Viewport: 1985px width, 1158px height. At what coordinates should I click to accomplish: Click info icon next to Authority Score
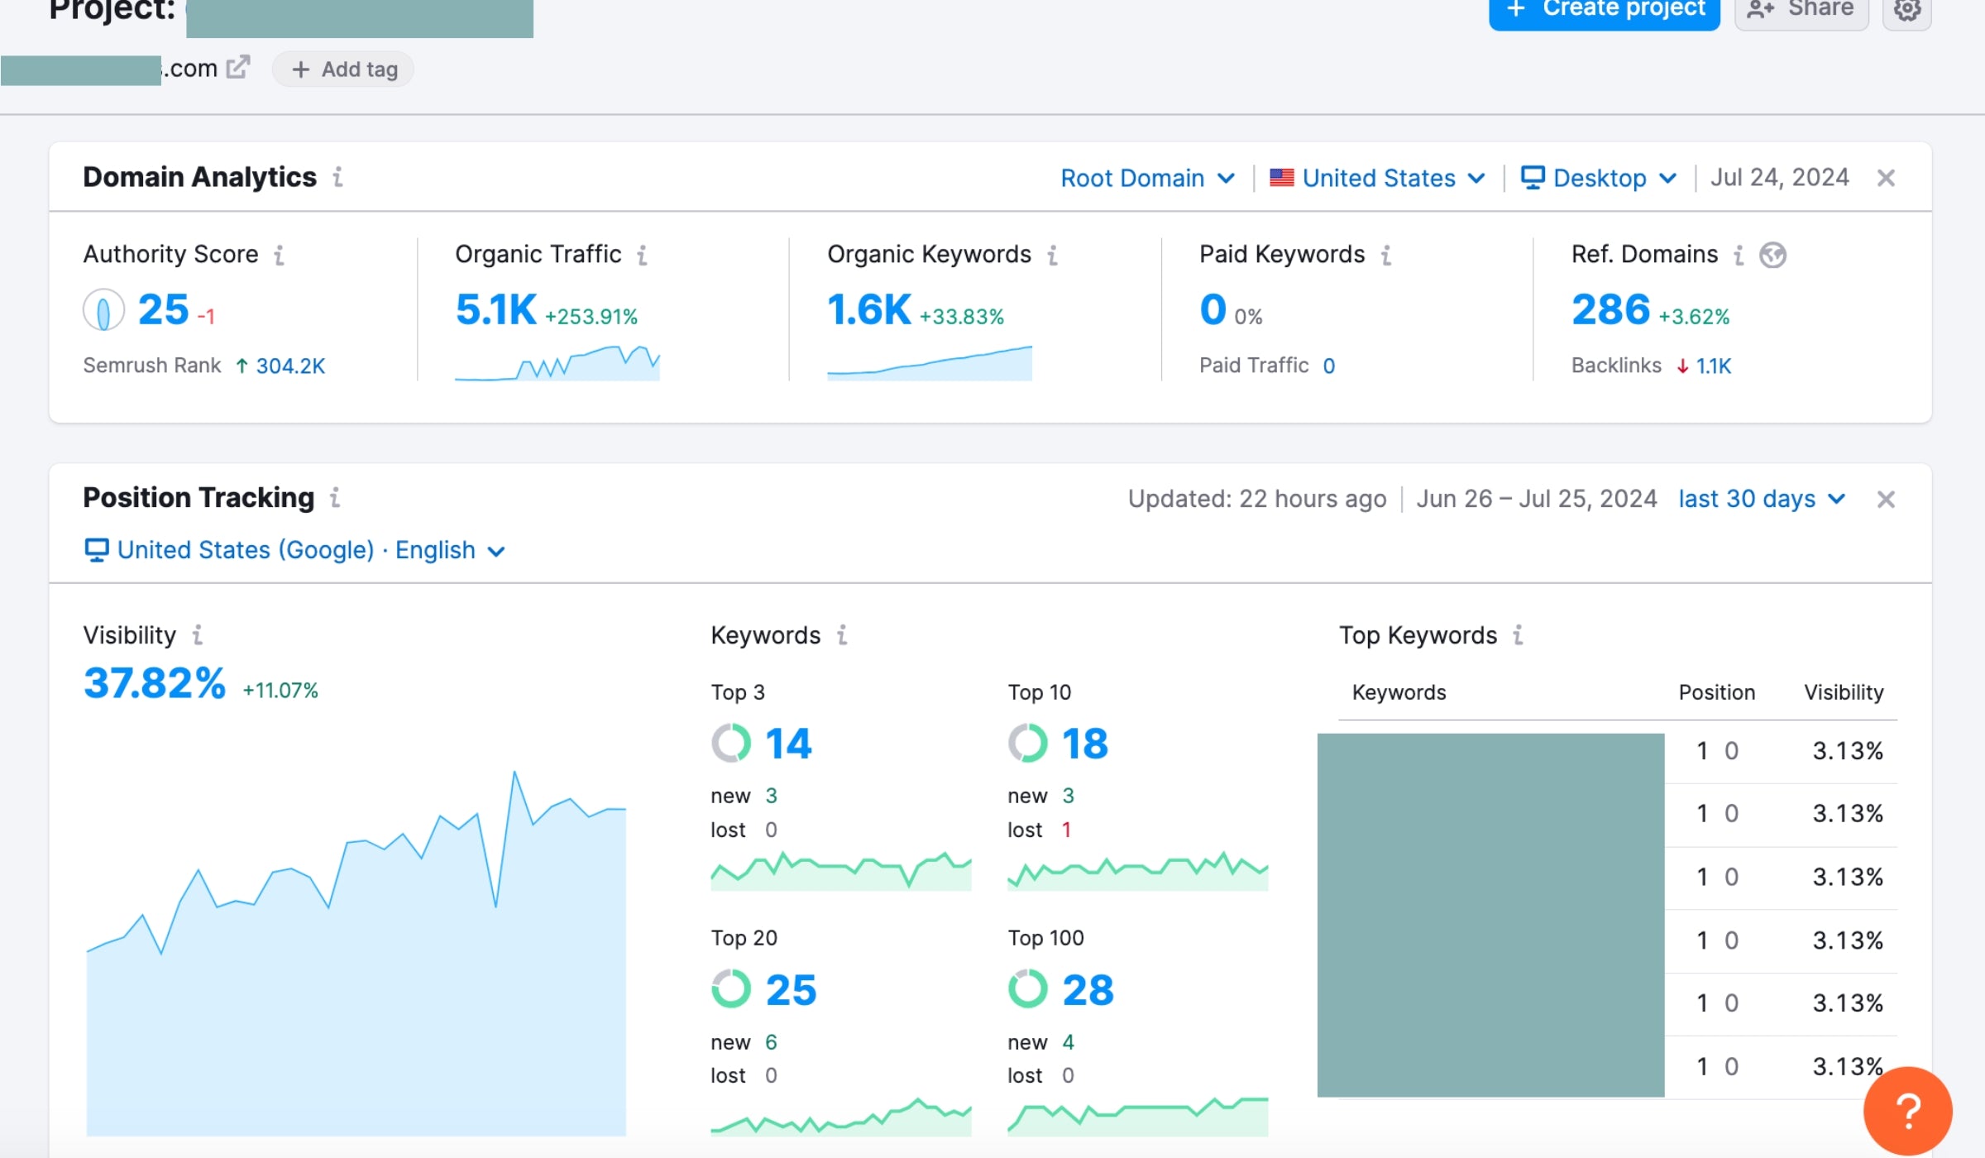(280, 255)
